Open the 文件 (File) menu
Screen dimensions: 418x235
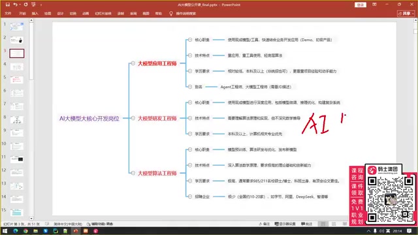pyautogui.click(x=8, y=13)
